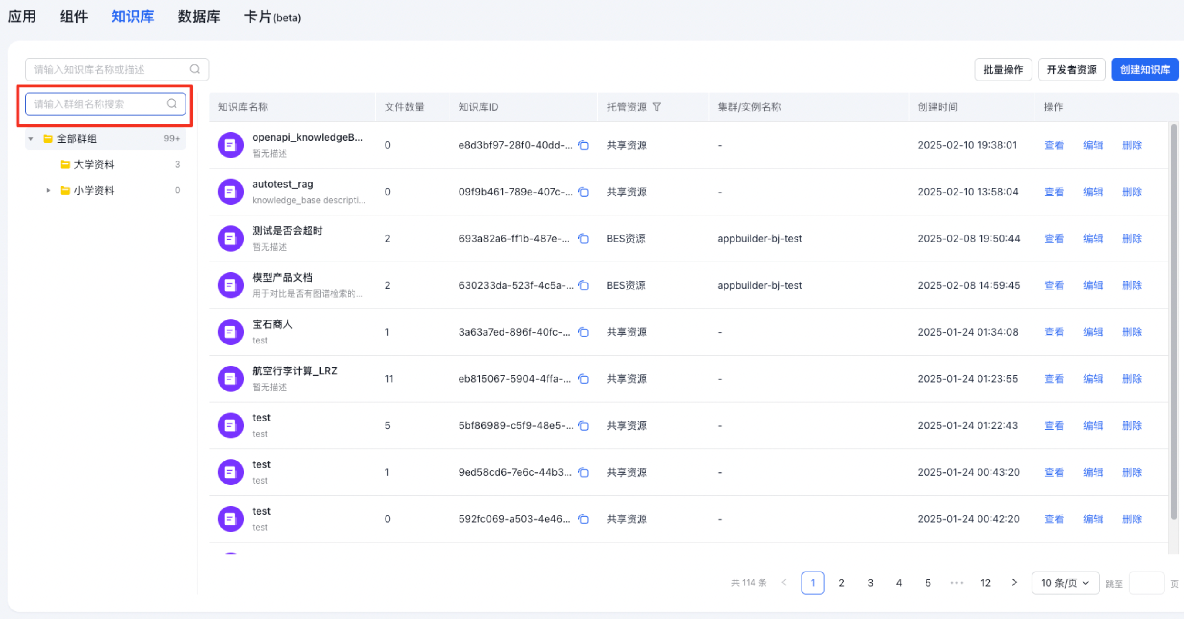Viewport: 1184px width, 619px height.
Task: Open the 宝石商人 knowledge base name
Action: tap(272, 324)
